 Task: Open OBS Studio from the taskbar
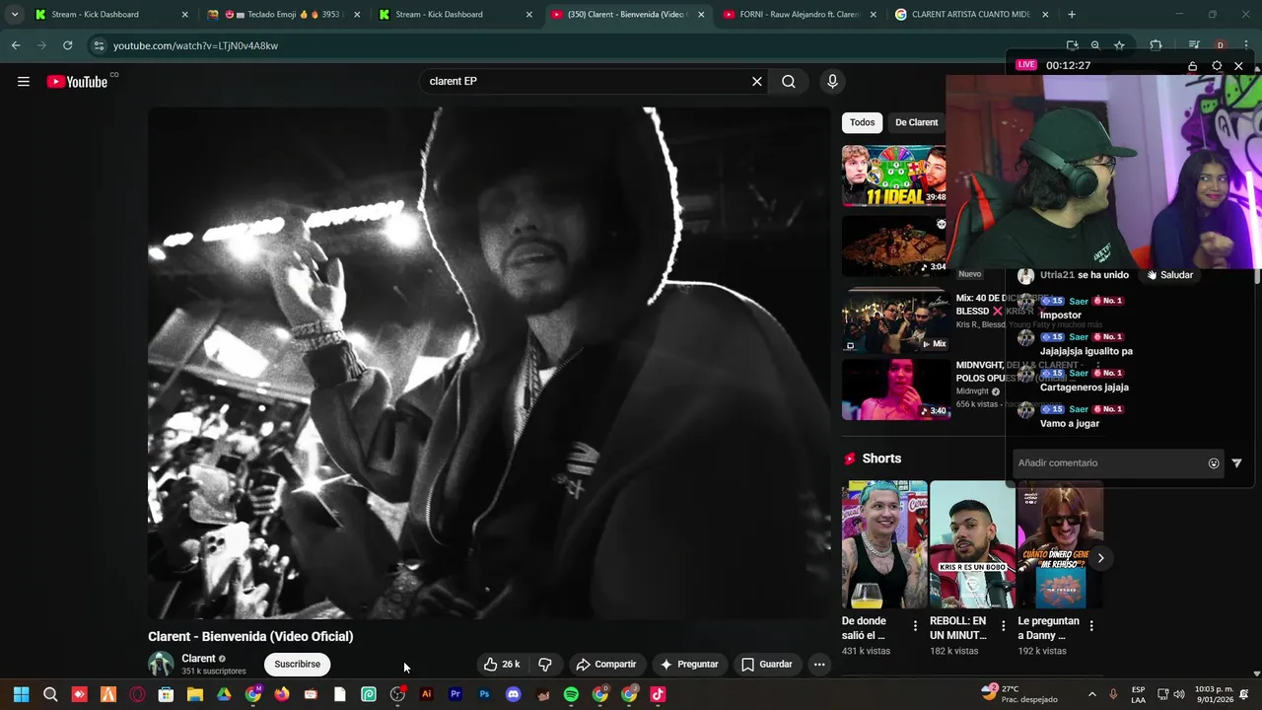(397, 695)
